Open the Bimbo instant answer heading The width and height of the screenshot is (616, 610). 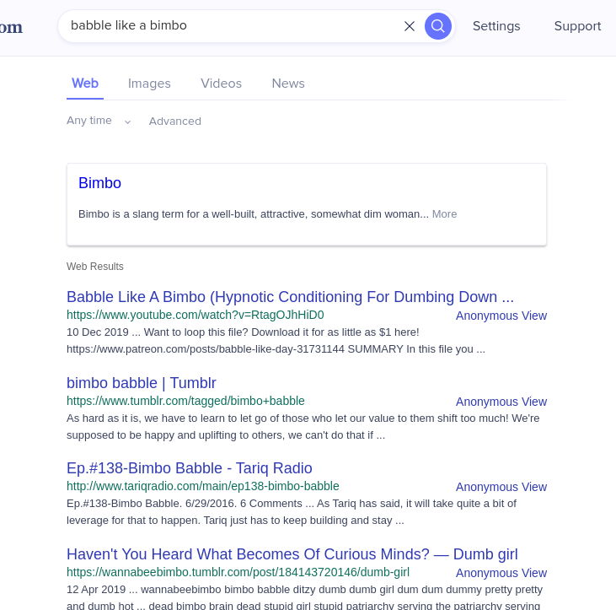(99, 183)
